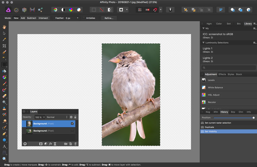Click the Auto White Balance toolbar icon
The width and height of the screenshot is (257, 167).
coord(79,10)
